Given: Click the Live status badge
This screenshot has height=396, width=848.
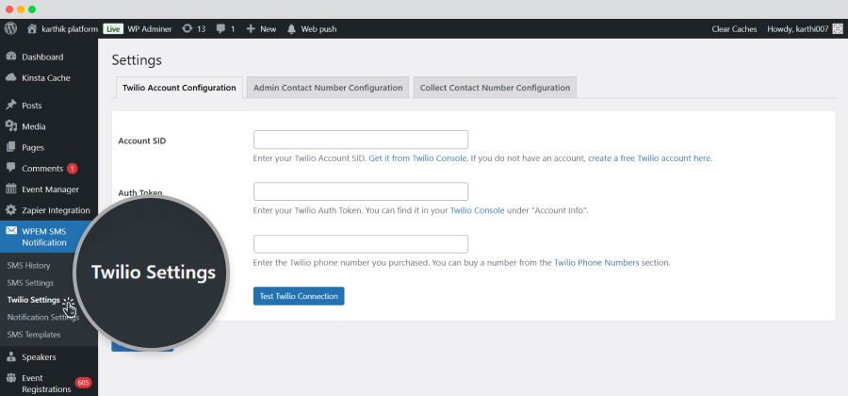Looking at the screenshot, I should pos(113,29).
